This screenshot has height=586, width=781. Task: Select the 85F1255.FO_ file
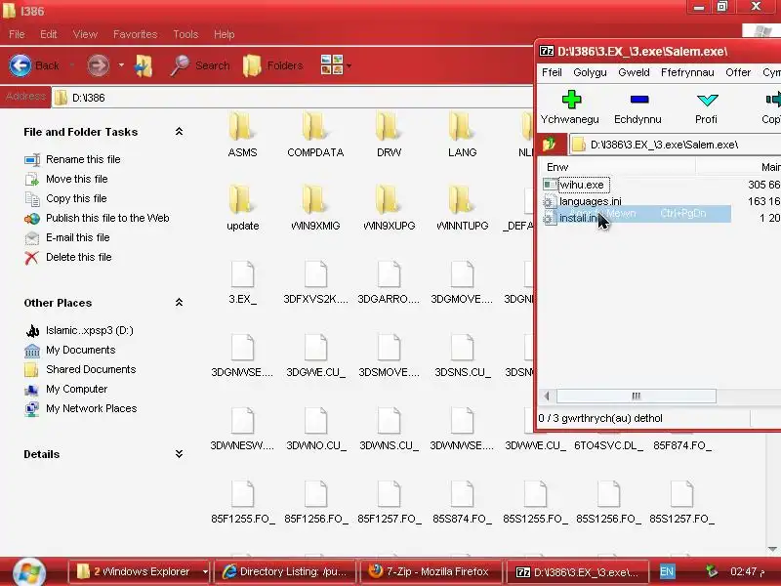click(242, 502)
